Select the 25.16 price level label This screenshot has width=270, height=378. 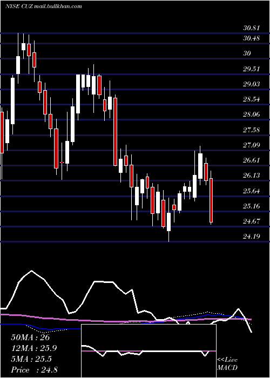(252, 206)
